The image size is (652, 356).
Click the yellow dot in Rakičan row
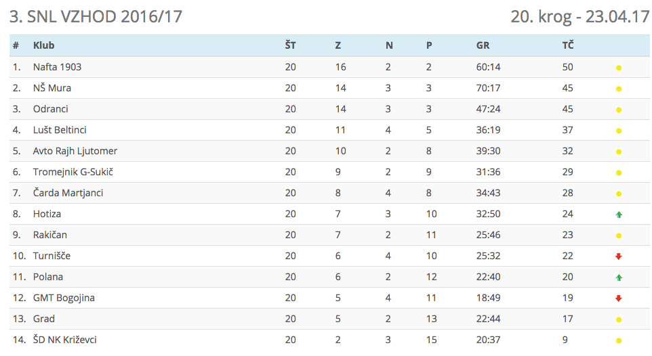click(619, 236)
